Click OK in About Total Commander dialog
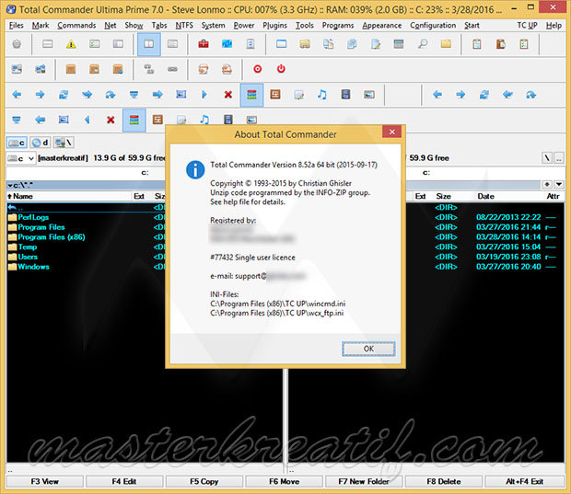 368,349
